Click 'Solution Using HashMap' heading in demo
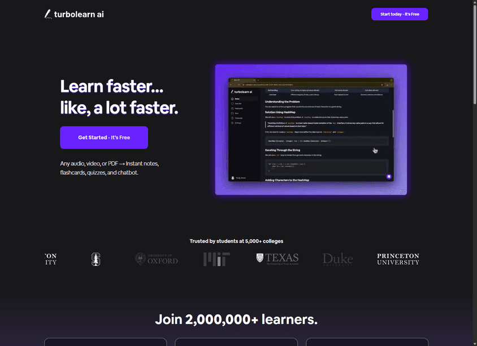Screen dimensions: 477x346 click(280, 113)
